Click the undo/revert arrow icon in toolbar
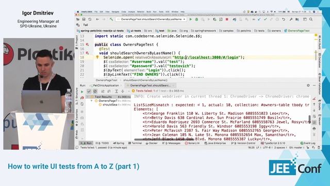This screenshot has height=186, width=330. point(284,20)
